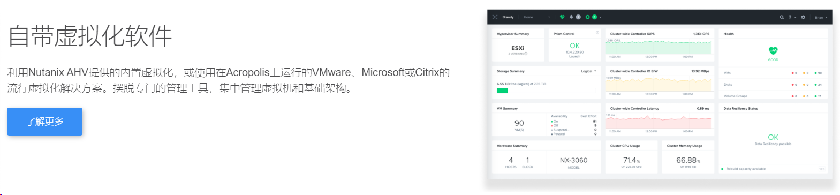Click Launch link under Prism Central
Viewport: 840px width, 195px height.
click(574, 56)
